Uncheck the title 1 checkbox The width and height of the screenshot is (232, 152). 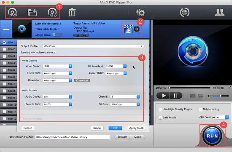pyautogui.click(x=4, y=42)
